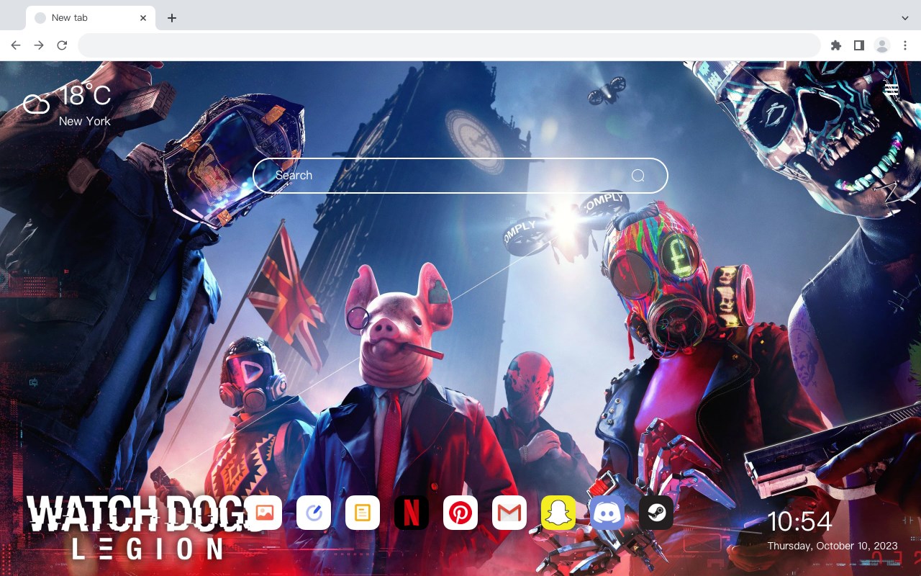The height and width of the screenshot is (576, 921).
Task: Click the 10:54 clock display
Action: [799, 521]
